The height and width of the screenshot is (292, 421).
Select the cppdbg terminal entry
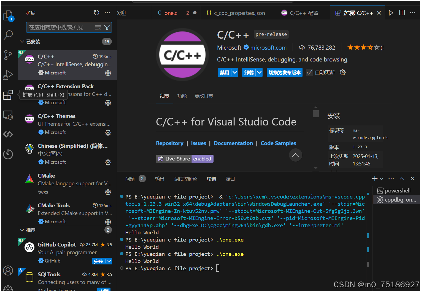(x=396, y=200)
